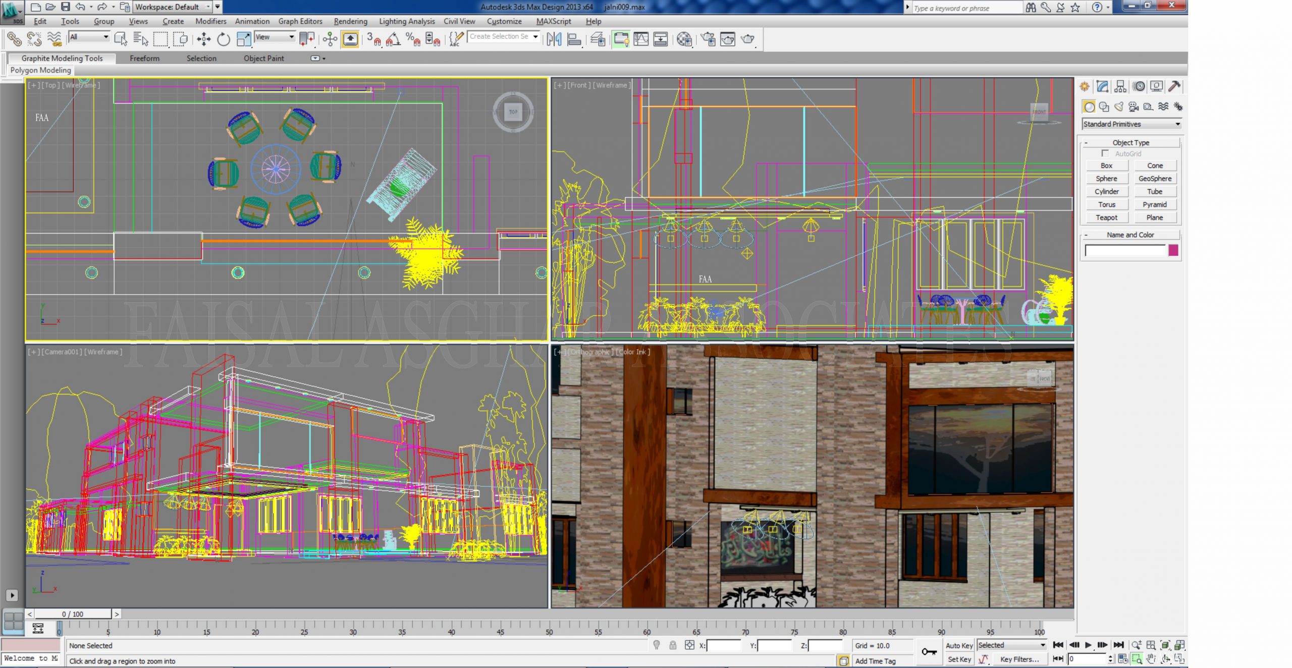Activate the Select and Rotate tool
1292x668 pixels.
click(223, 39)
